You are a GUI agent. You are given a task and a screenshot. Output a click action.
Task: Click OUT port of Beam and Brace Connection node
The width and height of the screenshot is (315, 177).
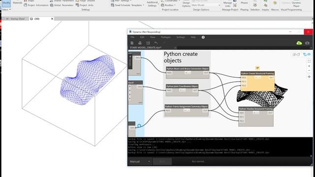(x=206, y=73)
